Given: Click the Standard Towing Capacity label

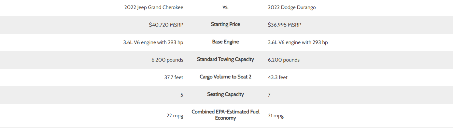Looking at the screenshot, I should 225,59.
